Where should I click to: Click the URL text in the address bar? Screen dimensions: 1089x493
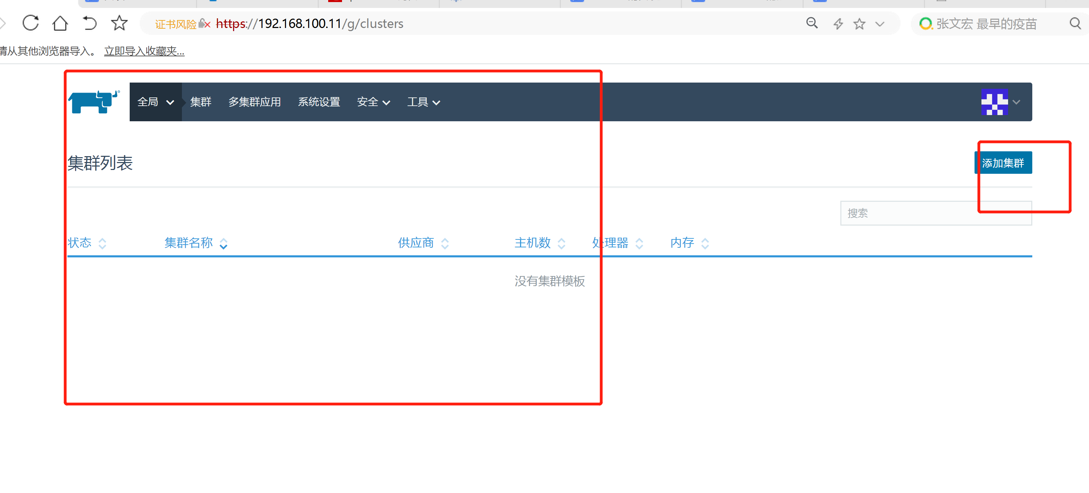310,23
